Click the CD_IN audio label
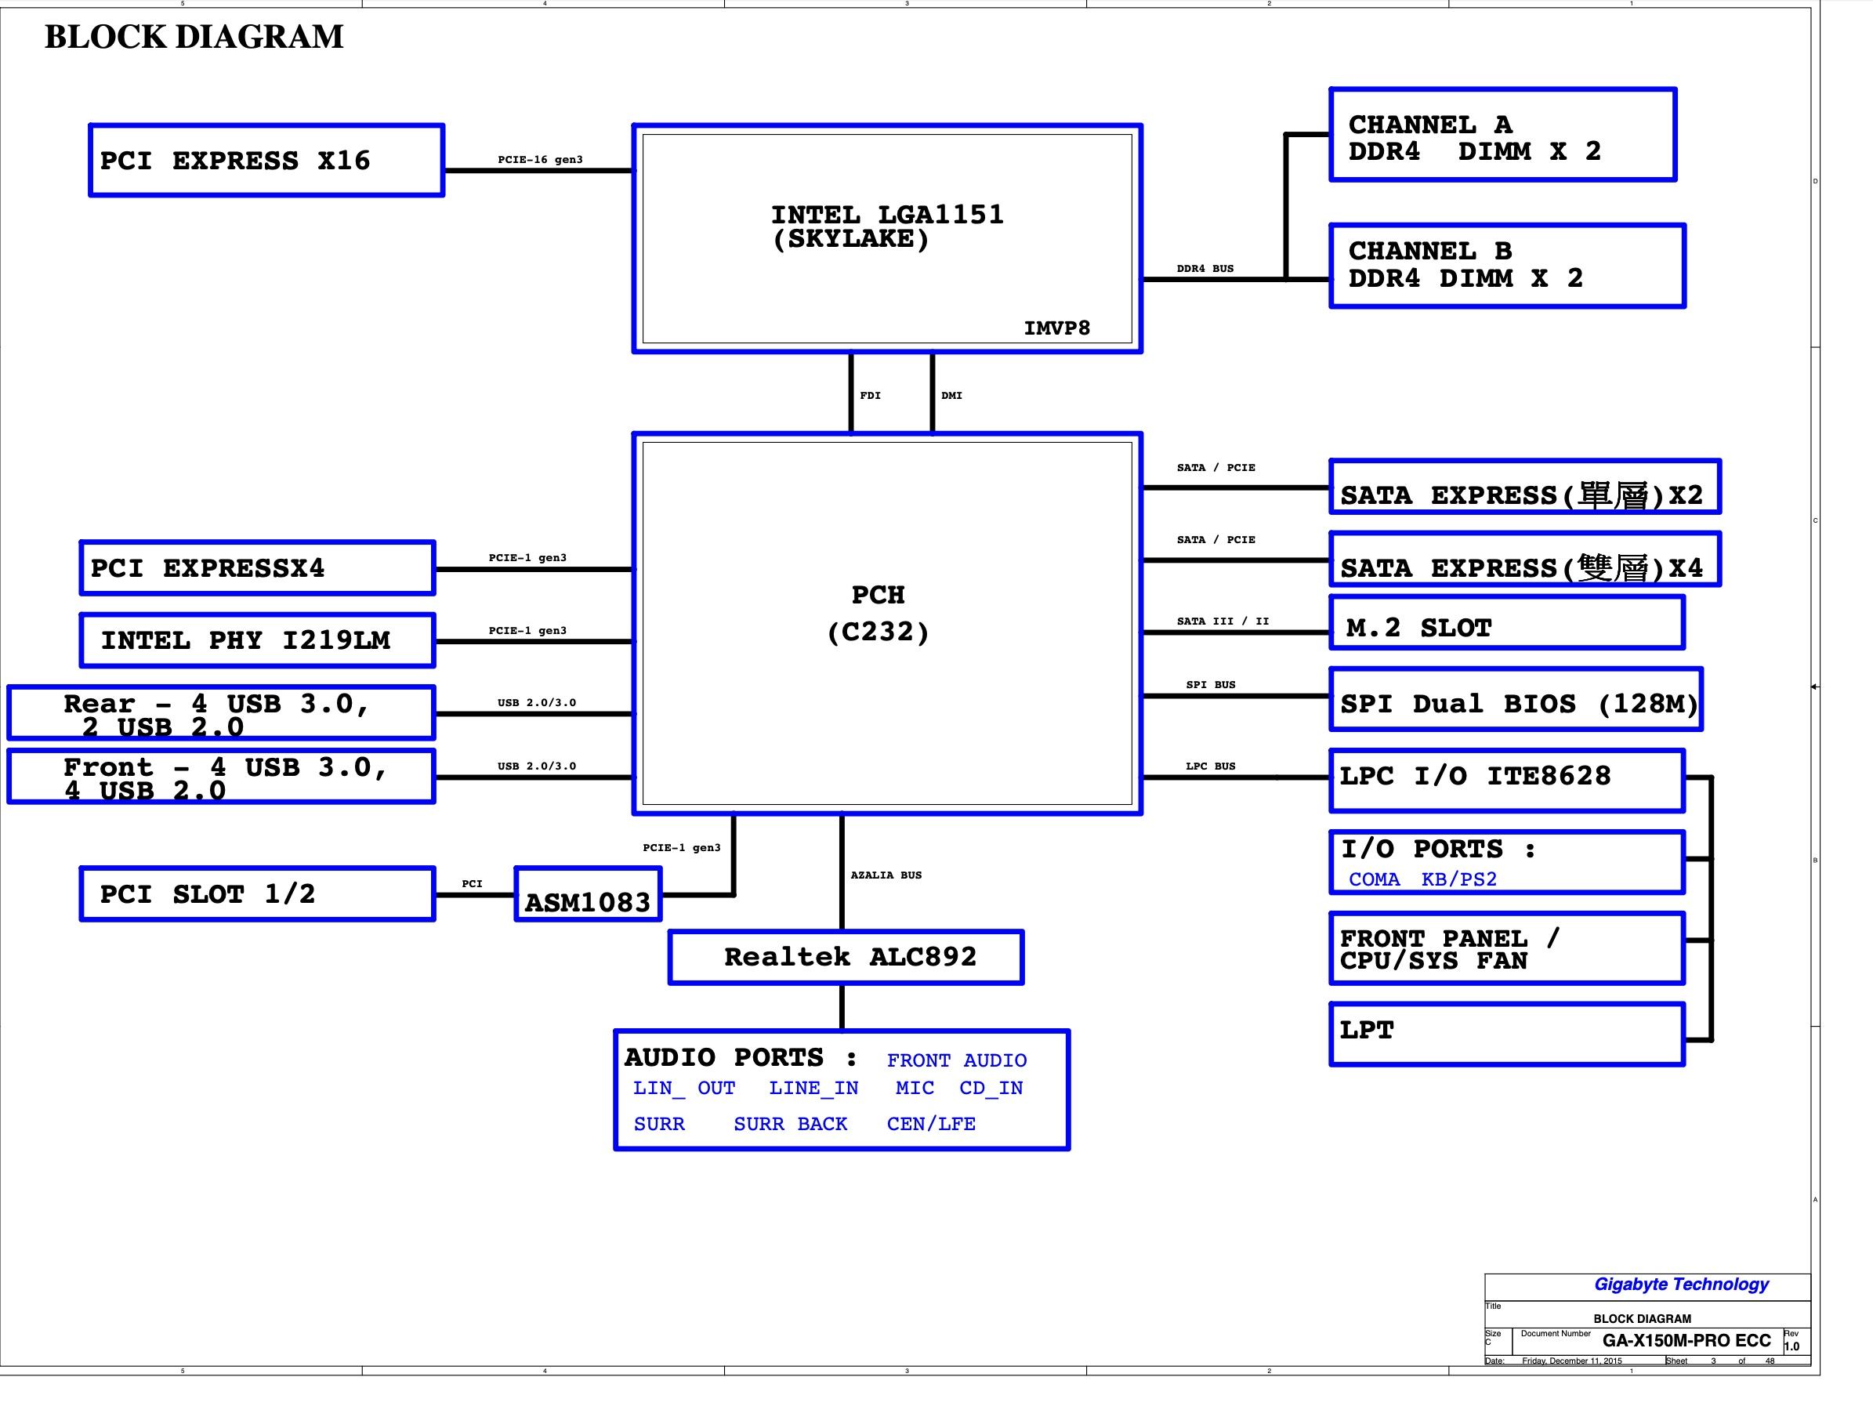1873x1406 pixels. coord(991,1089)
